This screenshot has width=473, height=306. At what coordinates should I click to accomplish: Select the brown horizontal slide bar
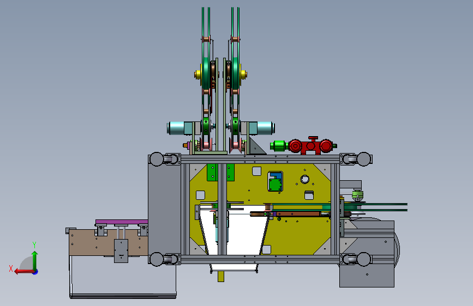click(297, 214)
